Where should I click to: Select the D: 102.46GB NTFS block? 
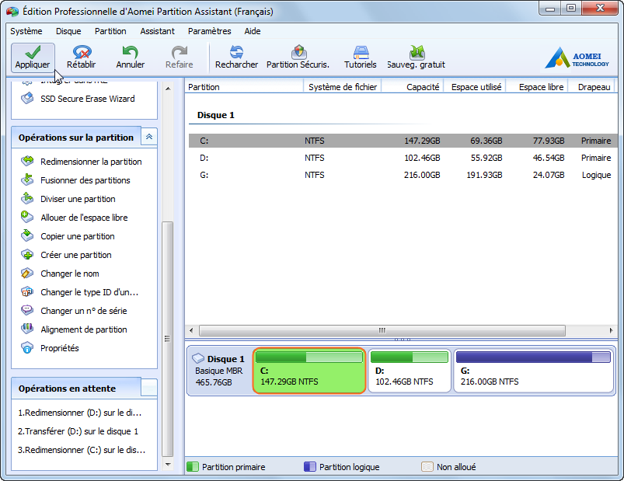pyautogui.click(x=410, y=371)
